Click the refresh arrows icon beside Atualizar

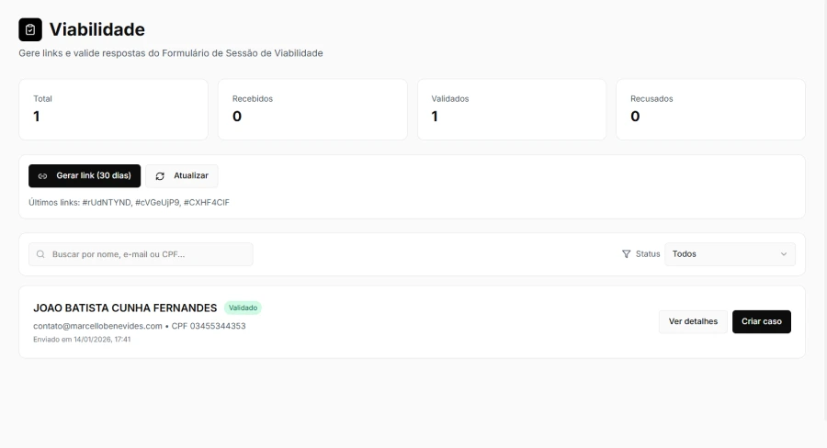pos(160,175)
